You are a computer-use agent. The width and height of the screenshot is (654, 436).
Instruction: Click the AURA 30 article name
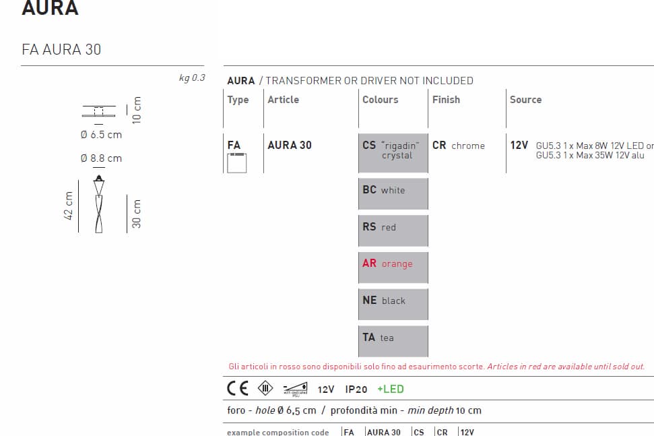pyautogui.click(x=290, y=146)
